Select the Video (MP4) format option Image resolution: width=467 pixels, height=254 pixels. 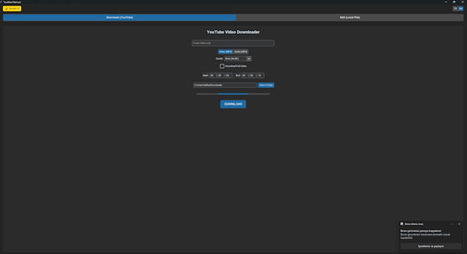pyautogui.click(x=225, y=51)
